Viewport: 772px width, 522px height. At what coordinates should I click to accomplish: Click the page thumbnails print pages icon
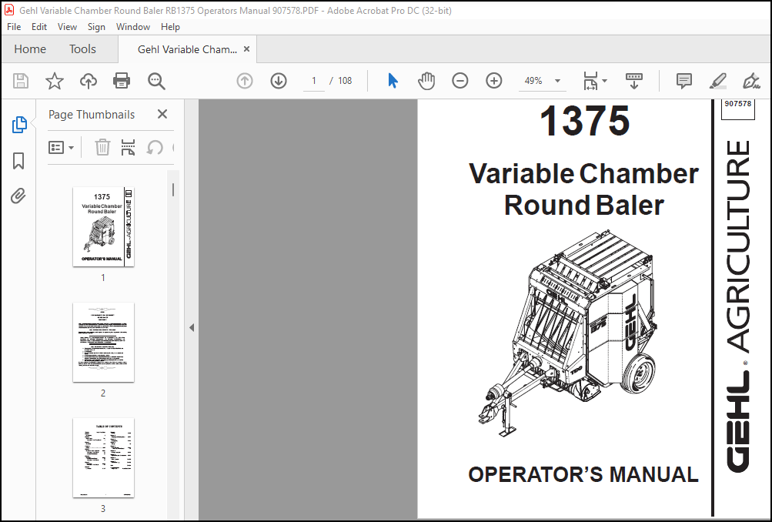(x=128, y=147)
